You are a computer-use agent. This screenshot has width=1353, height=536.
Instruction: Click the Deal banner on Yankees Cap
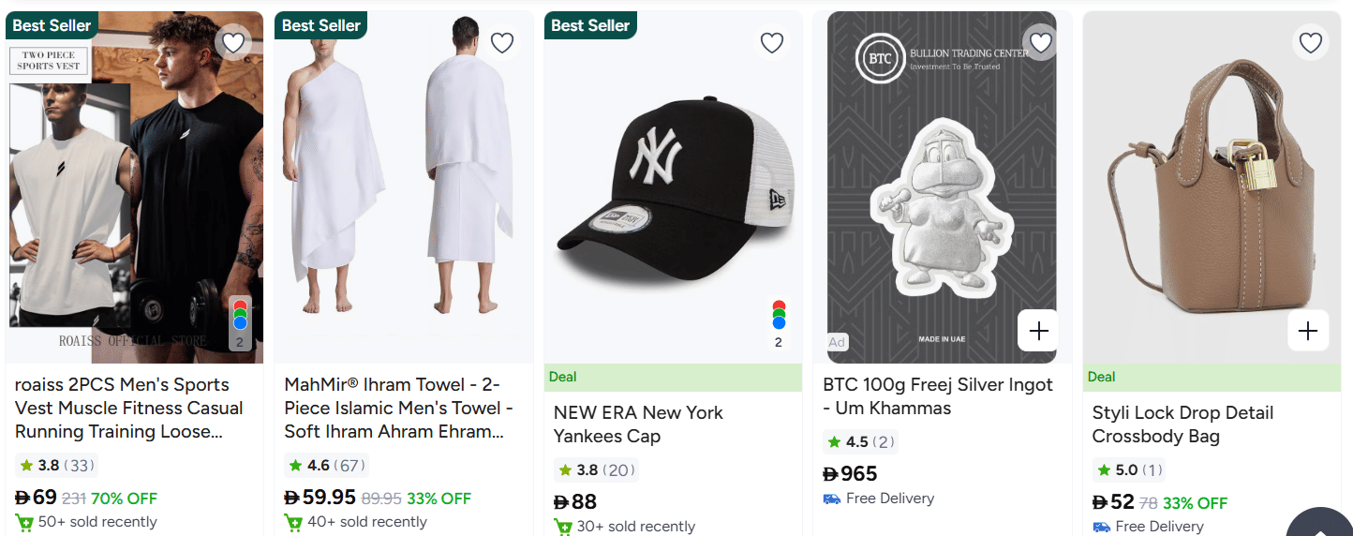pos(673,378)
